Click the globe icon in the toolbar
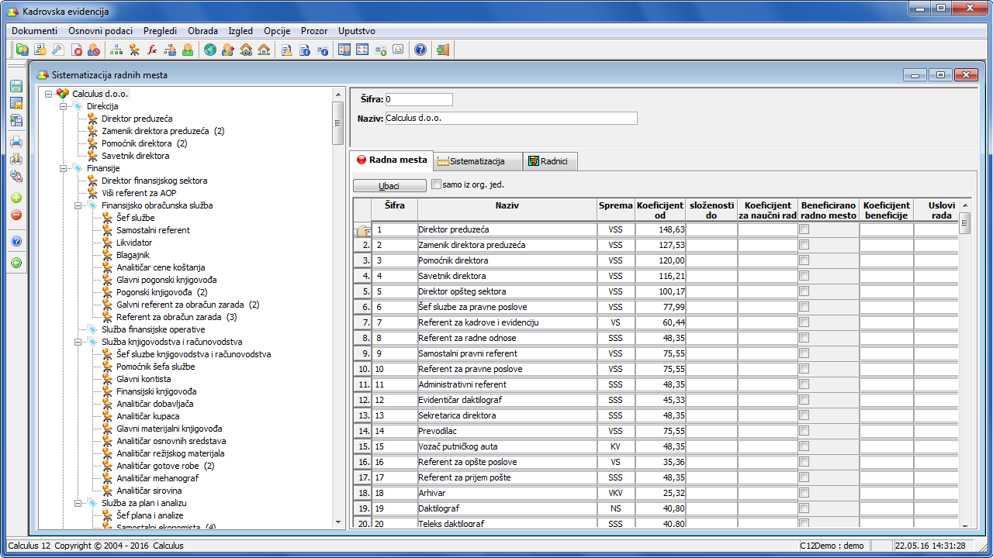 coord(210,50)
